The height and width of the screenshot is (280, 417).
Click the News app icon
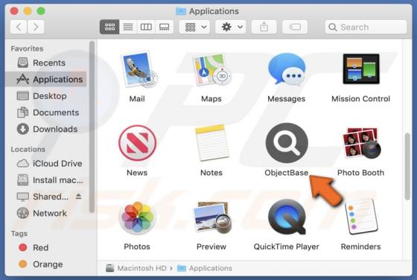137,143
